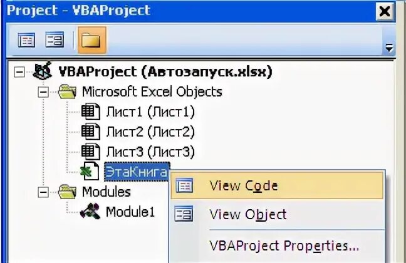Select the Лист1 worksheet icon
This screenshot has height=263, width=406.
click(x=91, y=111)
